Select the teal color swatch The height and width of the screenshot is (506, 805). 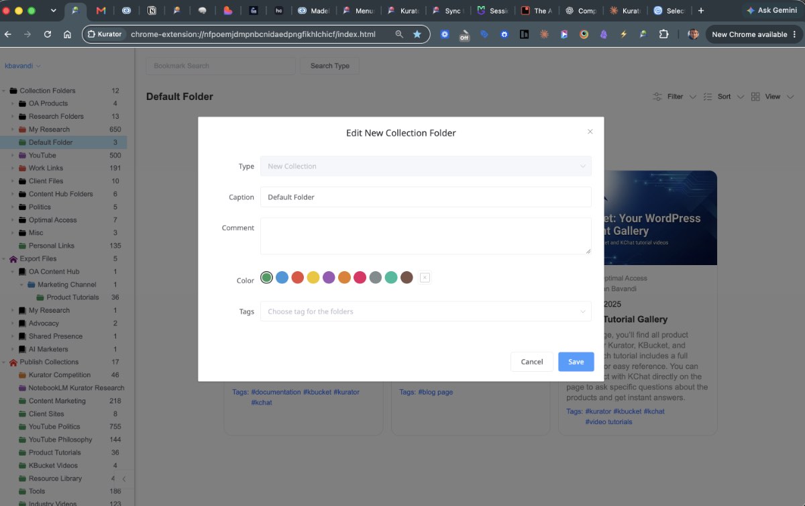pos(391,277)
